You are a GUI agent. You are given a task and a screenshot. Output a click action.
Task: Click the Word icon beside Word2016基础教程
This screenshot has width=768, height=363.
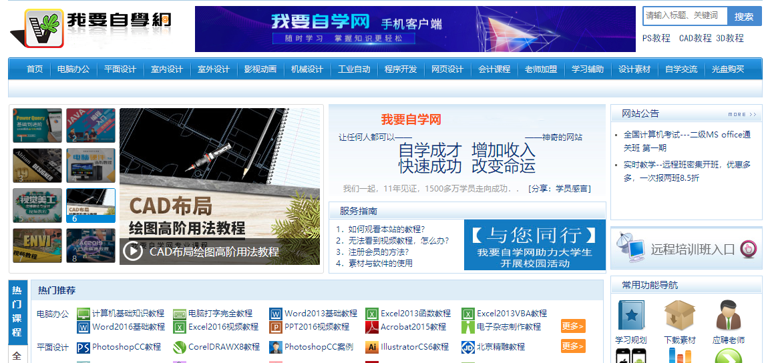tap(83, 327)
